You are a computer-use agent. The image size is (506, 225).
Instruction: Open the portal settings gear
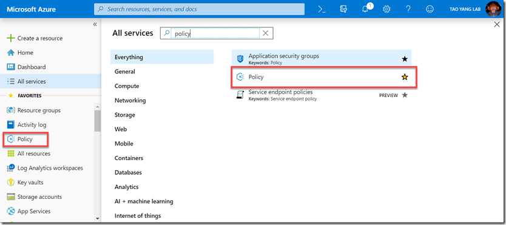tap(386, 9)
